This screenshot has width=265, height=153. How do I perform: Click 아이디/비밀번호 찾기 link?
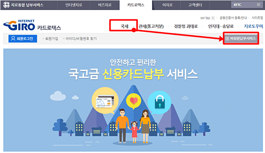81,39
